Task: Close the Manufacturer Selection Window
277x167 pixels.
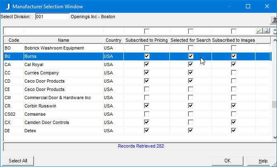Action: tap(267, 6)
